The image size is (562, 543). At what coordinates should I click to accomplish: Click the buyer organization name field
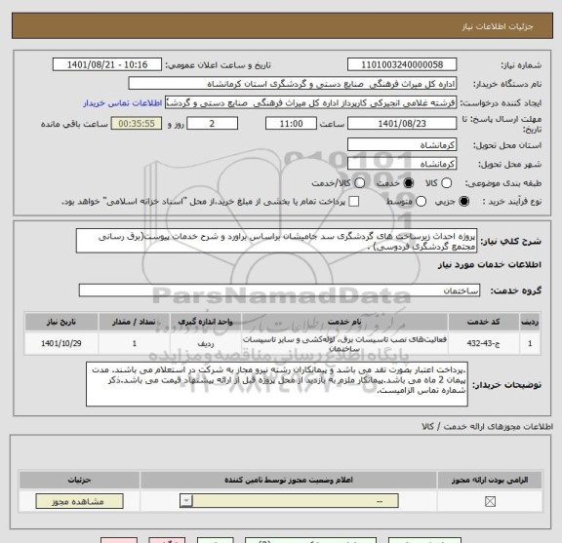293,84
